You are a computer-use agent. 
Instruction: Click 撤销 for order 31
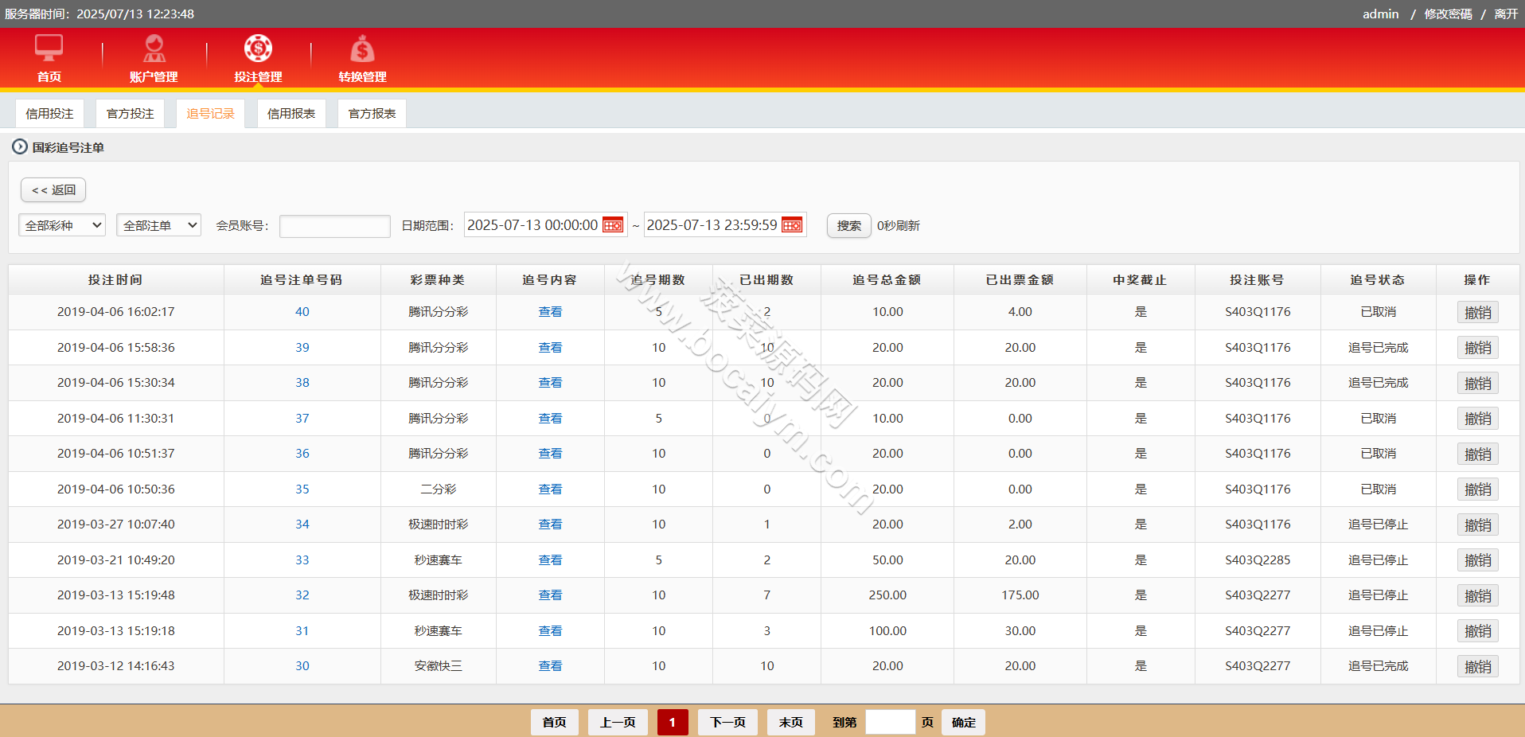[1478, 631]
